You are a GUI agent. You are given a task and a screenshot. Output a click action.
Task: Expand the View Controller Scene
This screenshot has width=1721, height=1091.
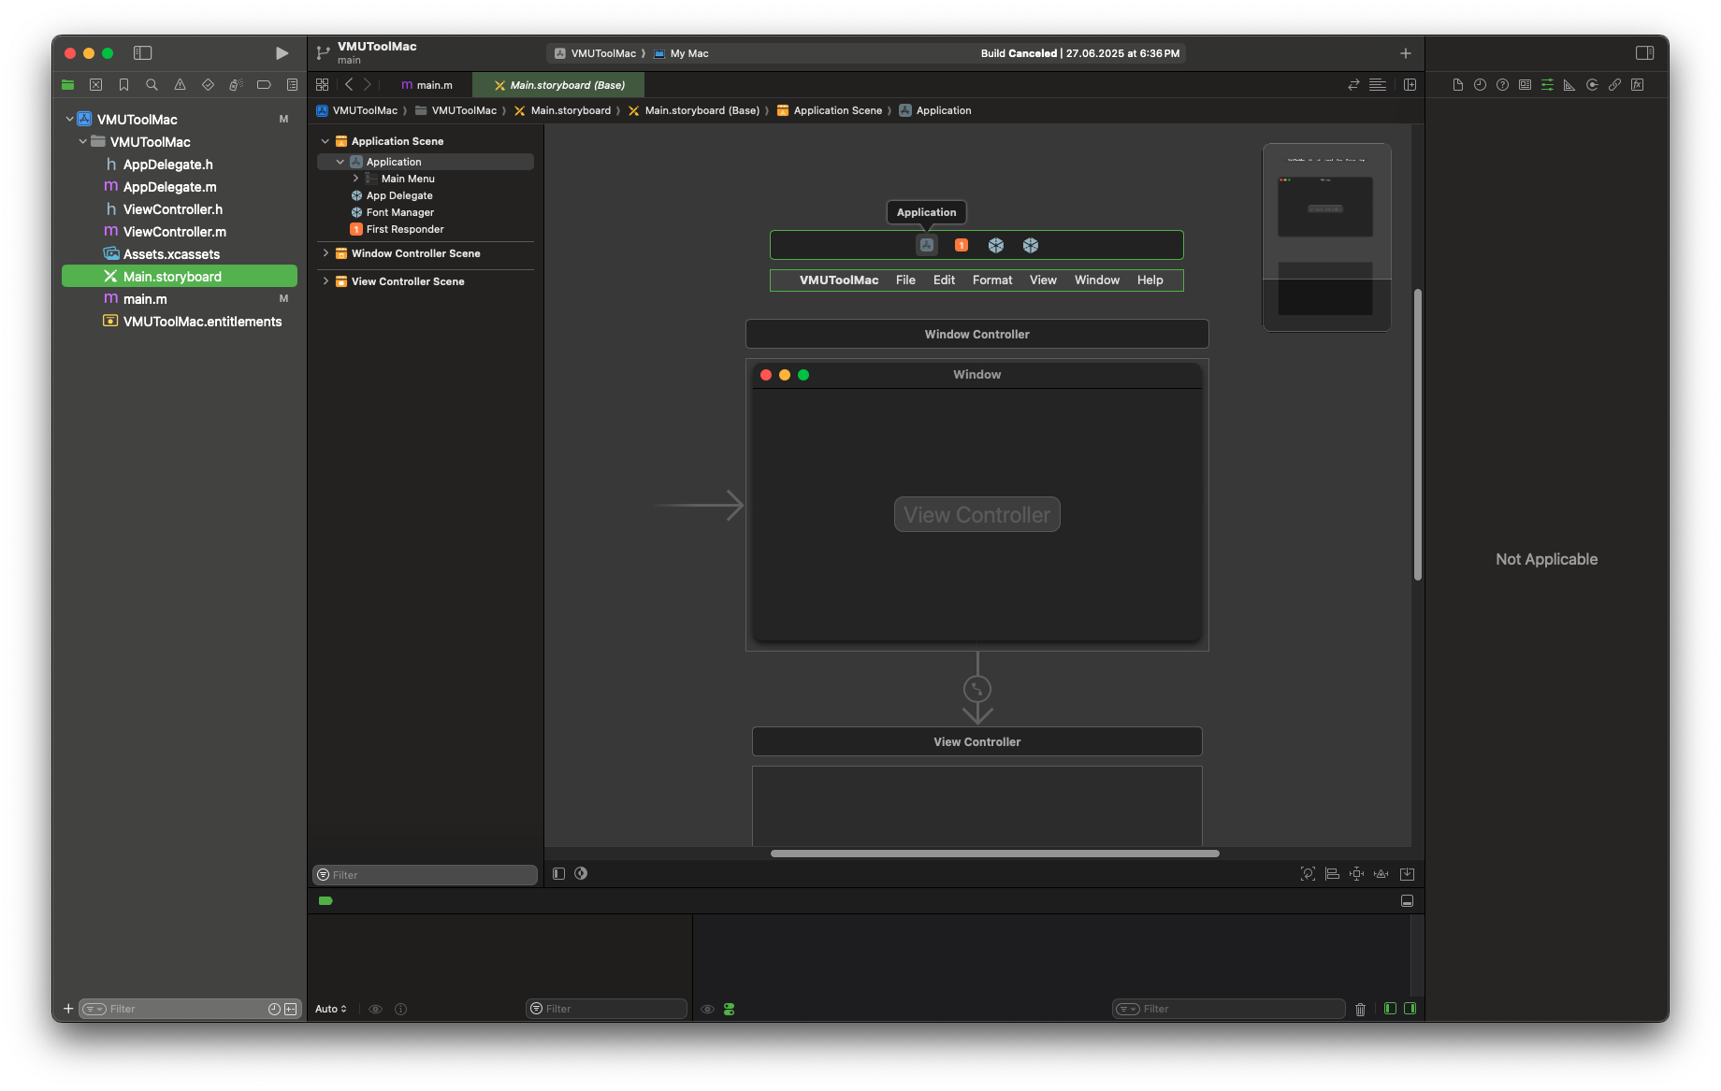click(x=325, y=281)
